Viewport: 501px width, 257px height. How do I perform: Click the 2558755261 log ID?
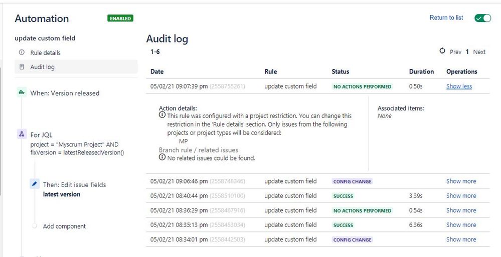(227, 86)
